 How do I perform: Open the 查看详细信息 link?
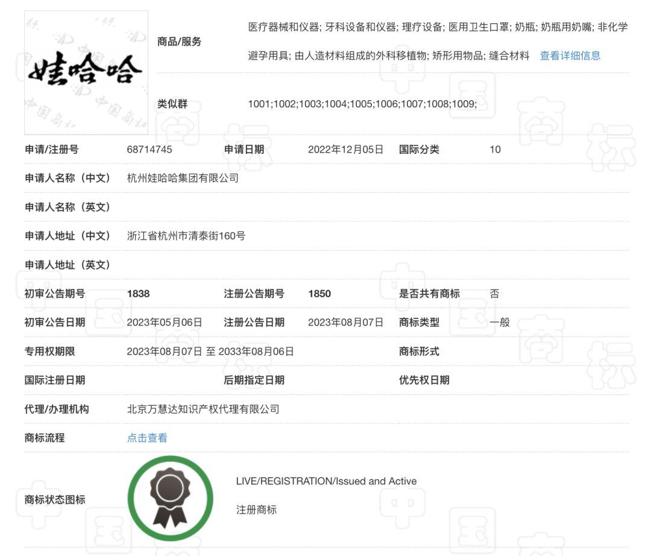click(570, 56)
